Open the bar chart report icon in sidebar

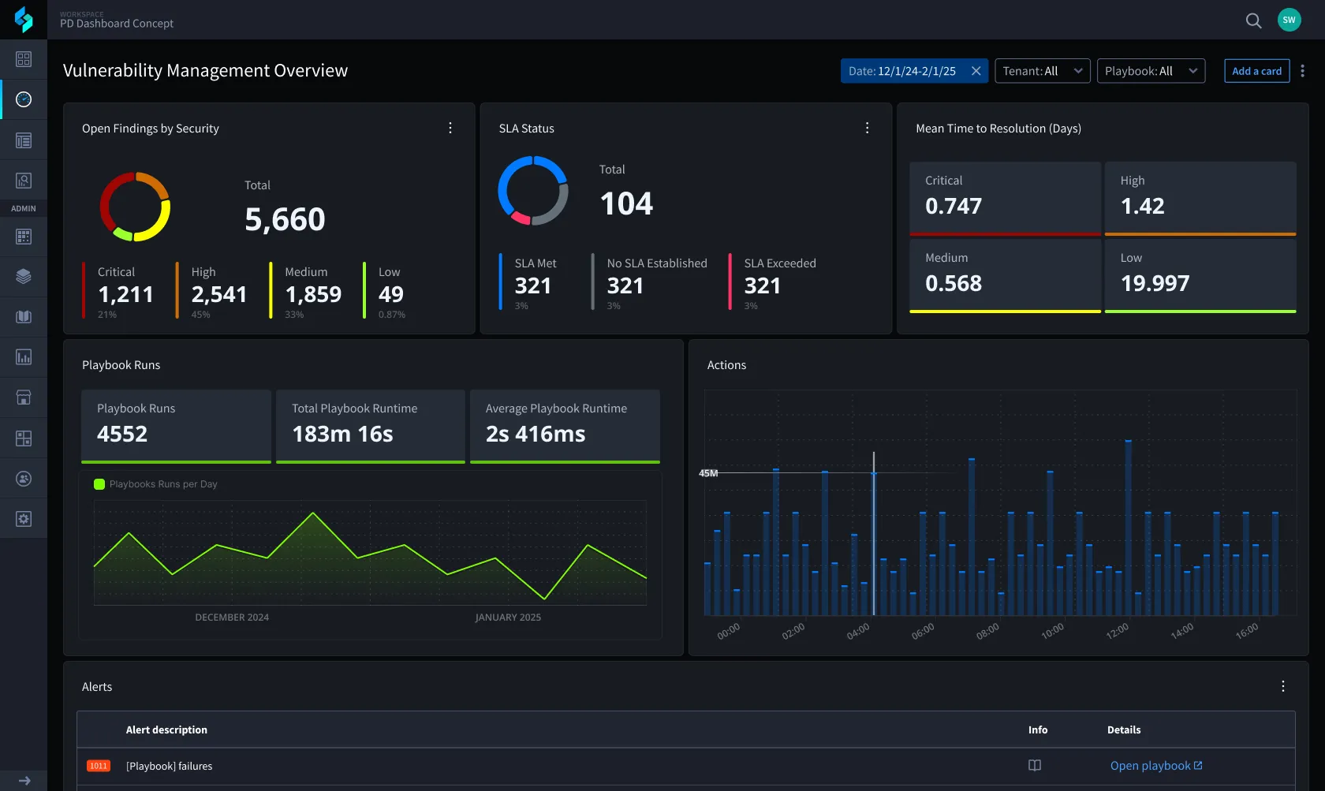(x=24, y=357)
